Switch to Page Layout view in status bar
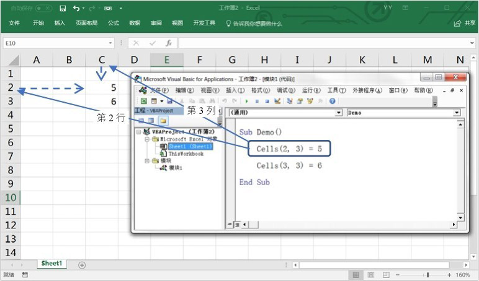 (370, 275)
